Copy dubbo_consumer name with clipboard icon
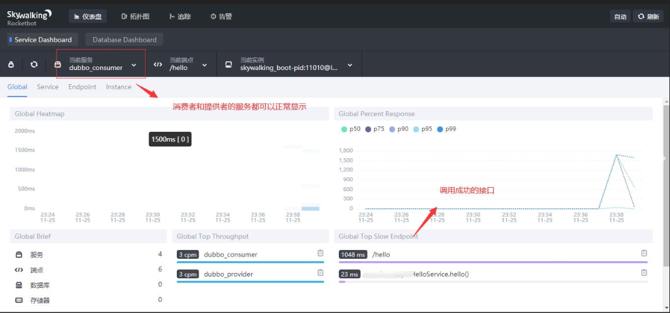Screen dimensions: 670x313 click(x=321, y=254)
